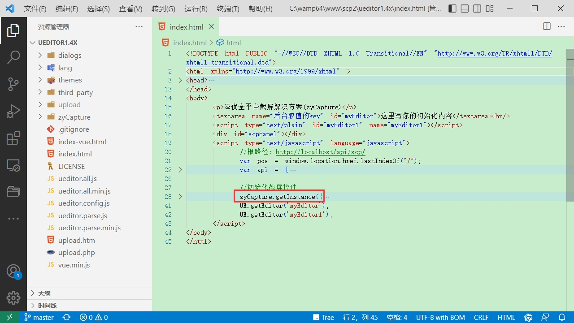Expand the dialogs folder
This screenshot has height=323, width=574.
[x=40, y=55]
